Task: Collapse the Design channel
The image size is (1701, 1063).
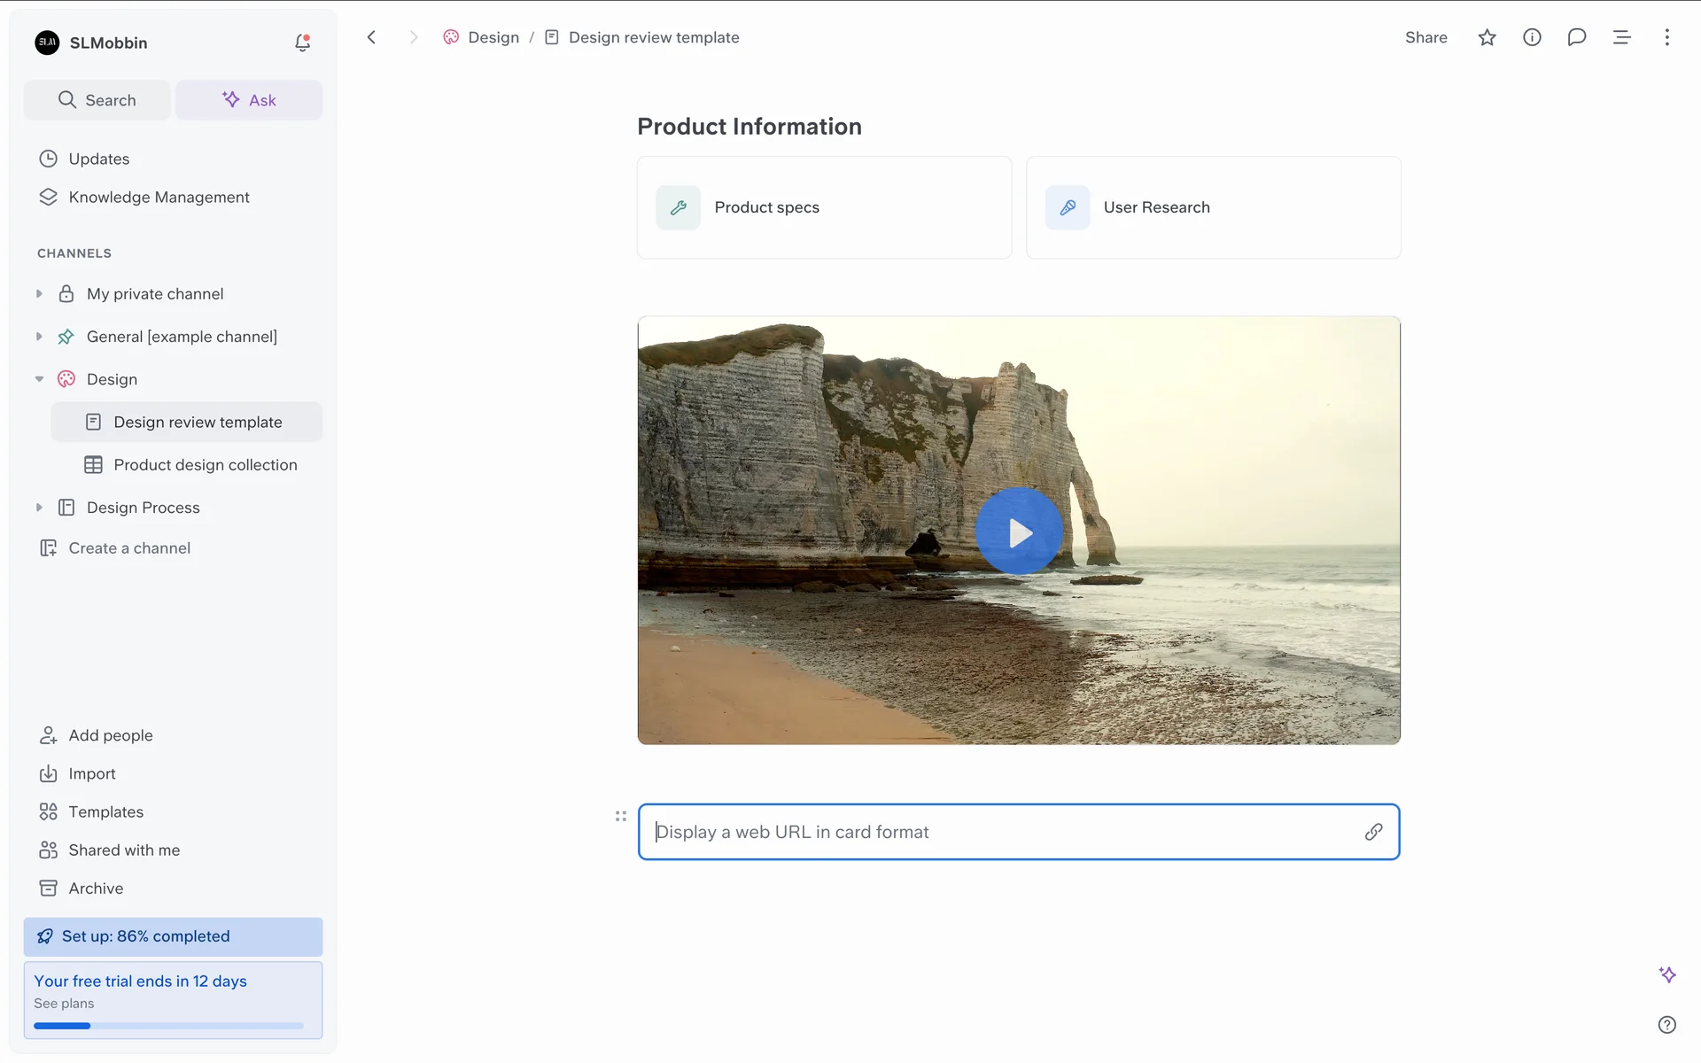Action: pyautogui.click(x=39, y=379)
